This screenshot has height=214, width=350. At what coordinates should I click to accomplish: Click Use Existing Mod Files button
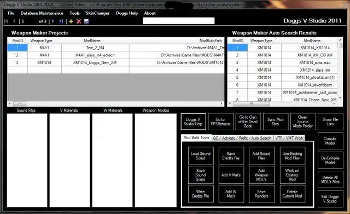coord(293,155)
